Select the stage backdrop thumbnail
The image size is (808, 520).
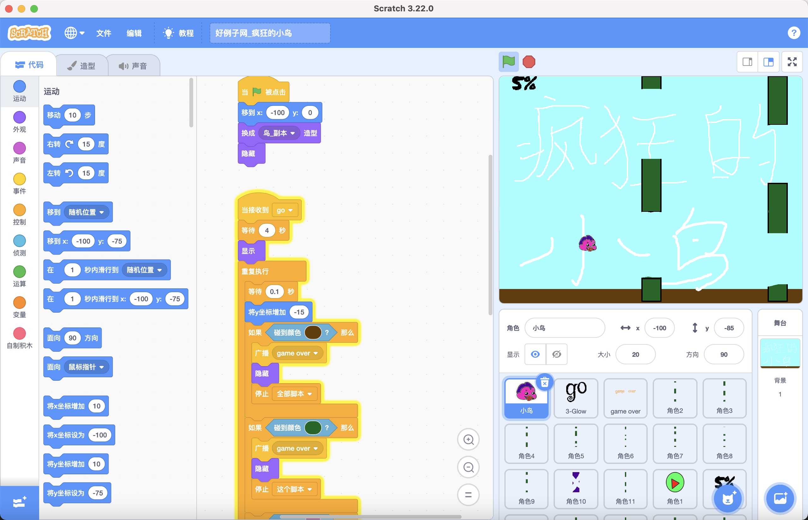(780, 353)
